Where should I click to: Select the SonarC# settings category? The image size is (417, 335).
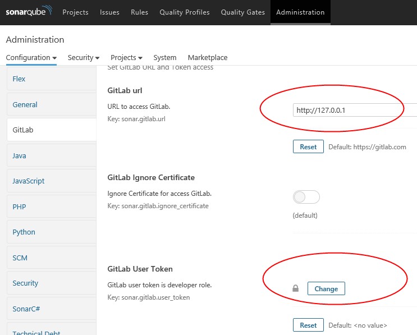[52, 309]
